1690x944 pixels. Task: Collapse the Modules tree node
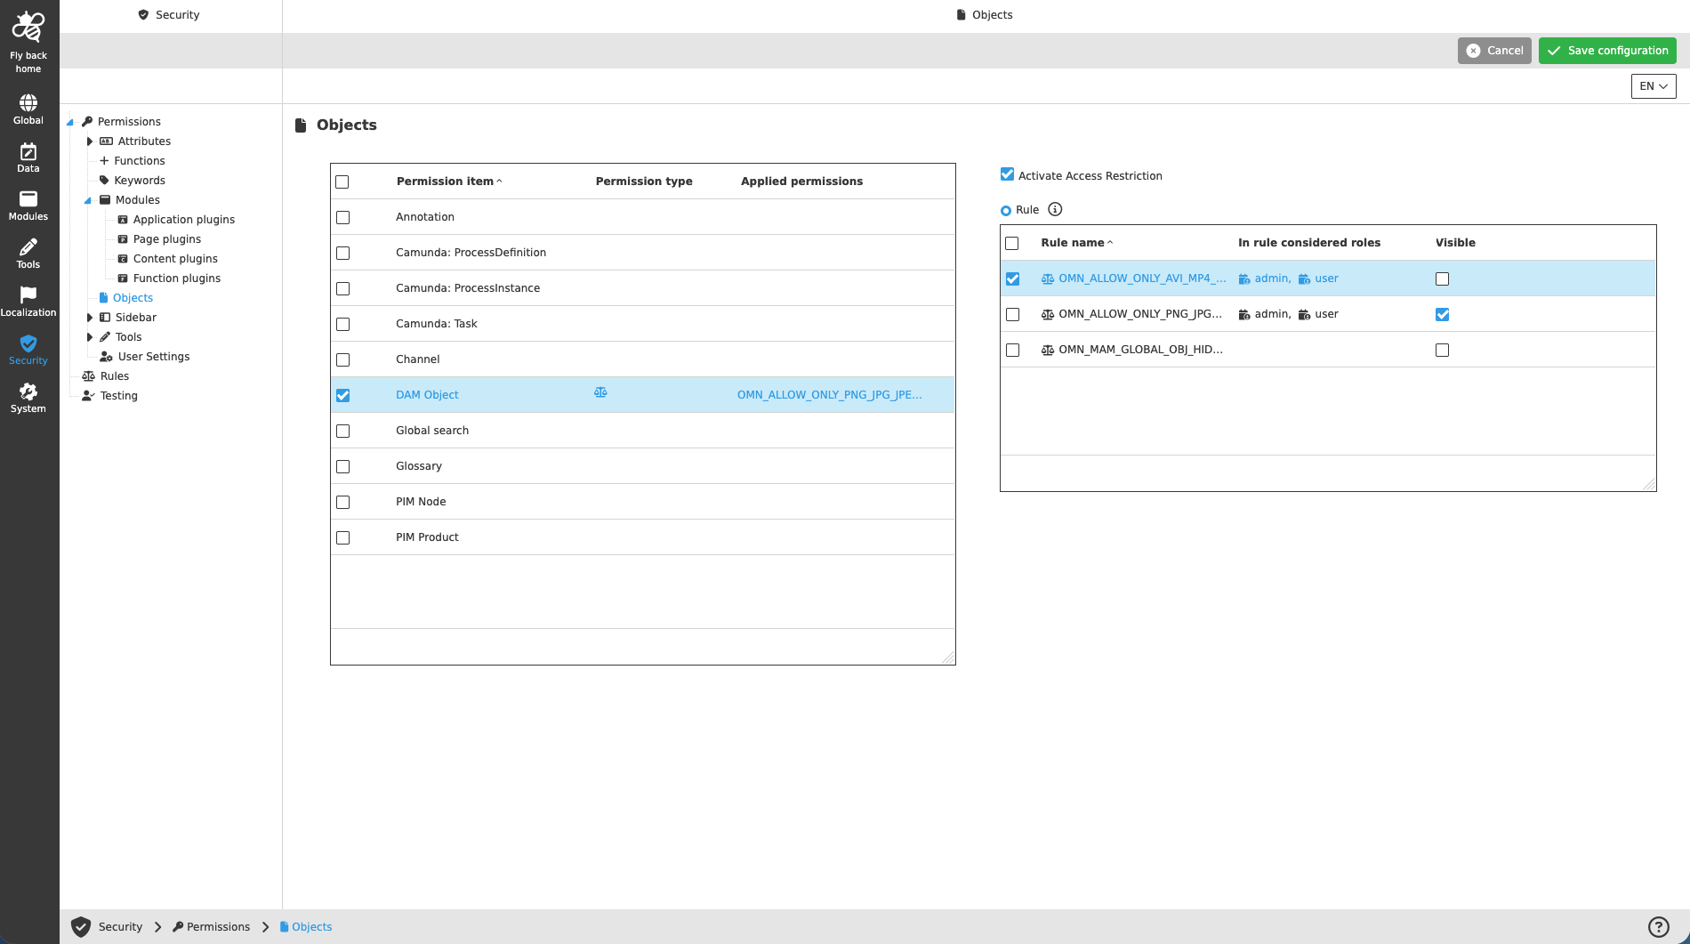[x=87, y=199]
